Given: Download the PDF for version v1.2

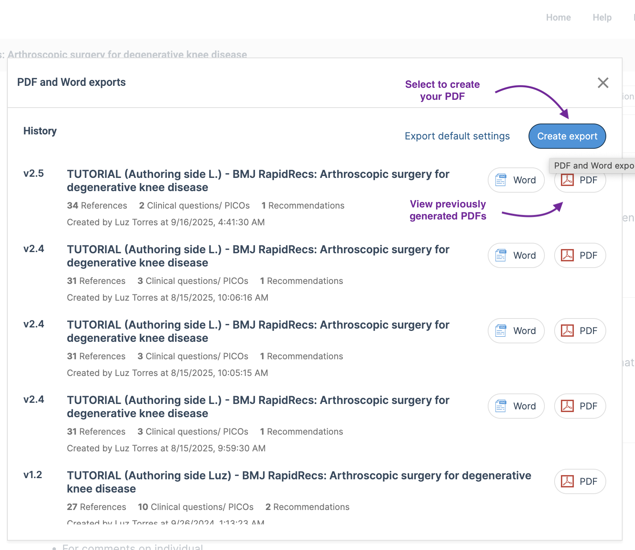Looking at the screenshot, I should click(x=580, y=482).
